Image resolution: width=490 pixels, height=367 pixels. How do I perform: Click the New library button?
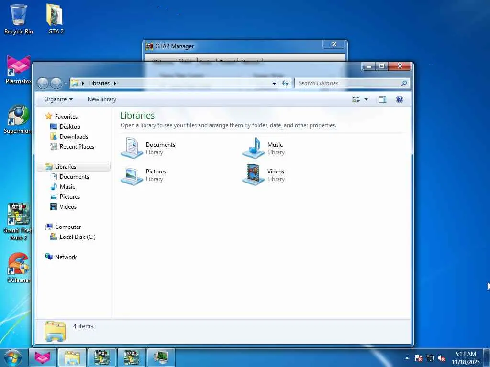tap(102, 99)
